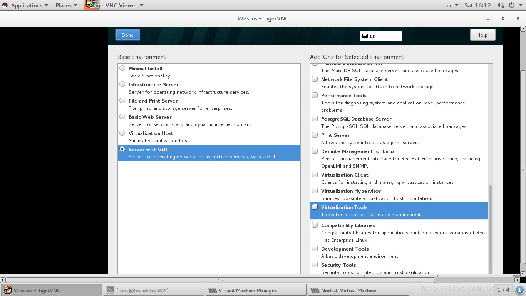Viewport: 526px width, 296px height.
Task: Click text 'Minimal virtualization host.'
Action: coord(159,141)
